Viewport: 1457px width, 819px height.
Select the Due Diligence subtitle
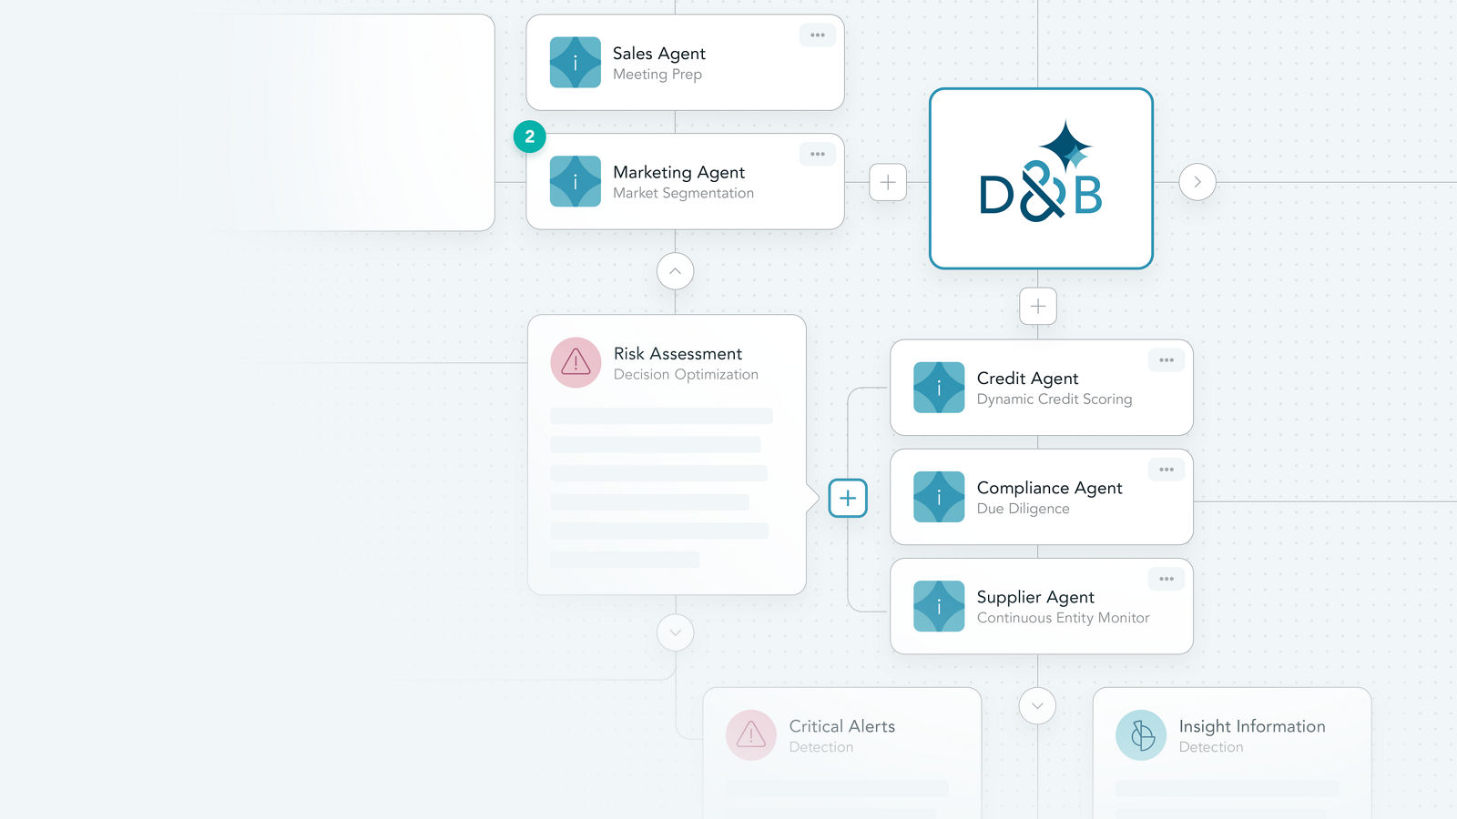(1024, 509)
